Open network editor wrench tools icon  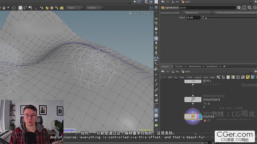coord(218,77)
